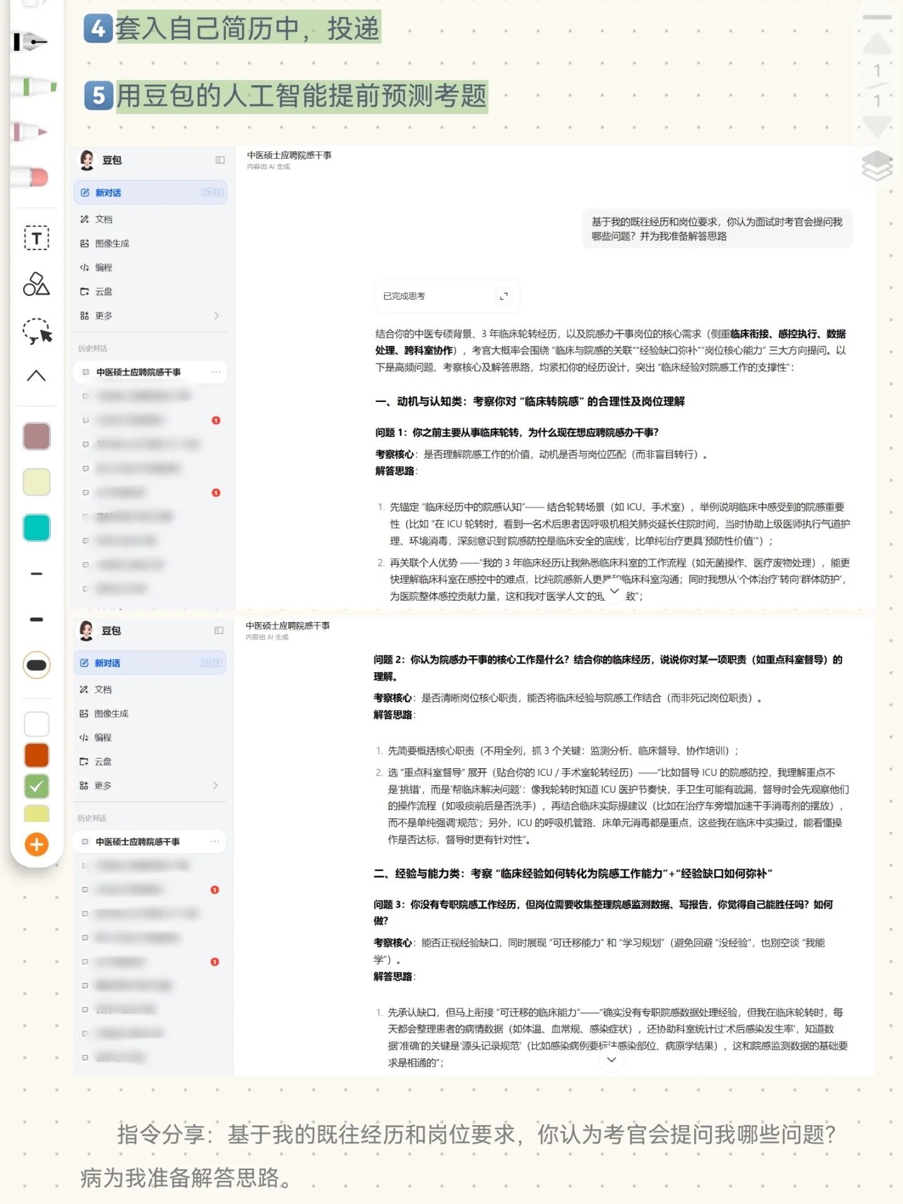The image size is (903, 1204).
Task: Click heading 用豆包的人工智能提前预测考题
Action: coord(302,96)
